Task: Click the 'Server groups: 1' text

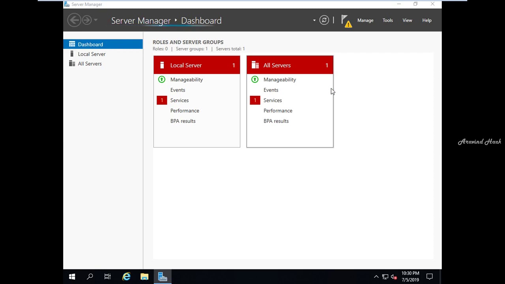Action: pos(192,49)
